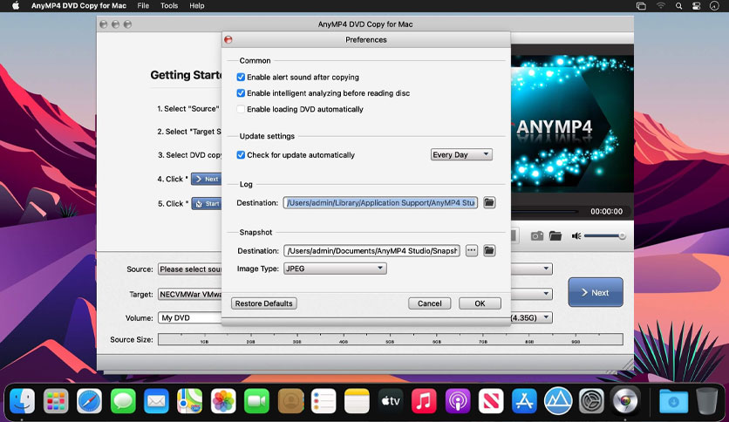Click the Snapshot destination path field
This screenshot has height=422, width=729.
click(x=372, y=250)
